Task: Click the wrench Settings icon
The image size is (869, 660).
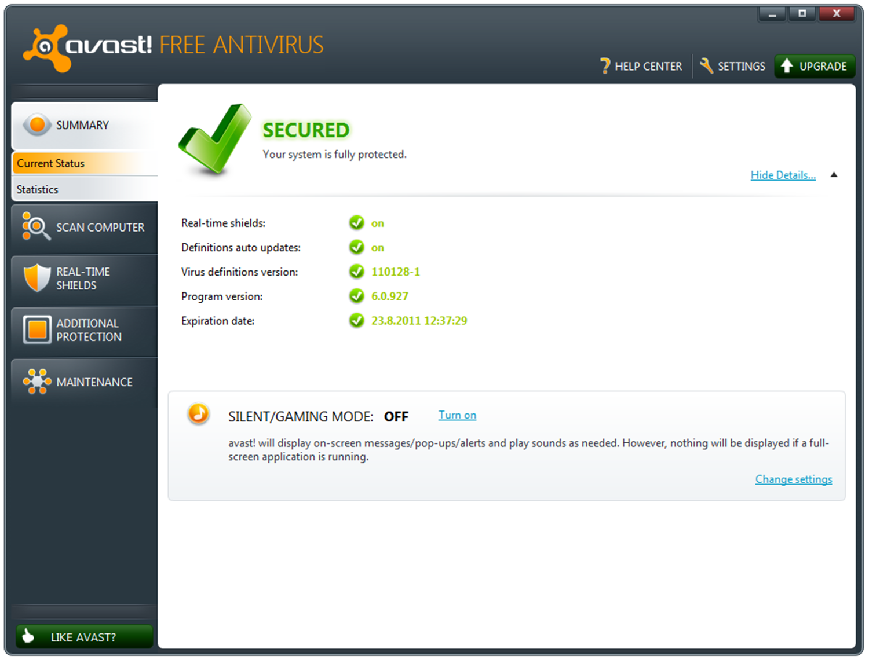Action: pos(706,65)
